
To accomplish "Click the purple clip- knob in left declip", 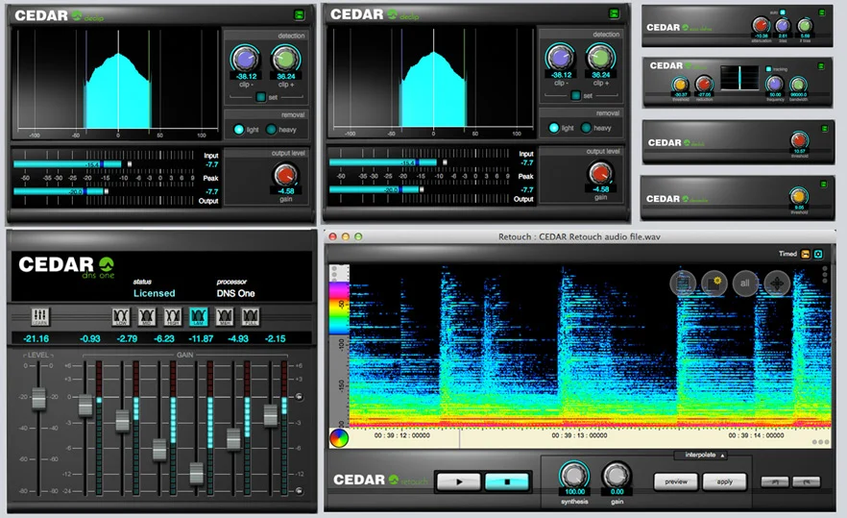I will click(x=245, y=59).
